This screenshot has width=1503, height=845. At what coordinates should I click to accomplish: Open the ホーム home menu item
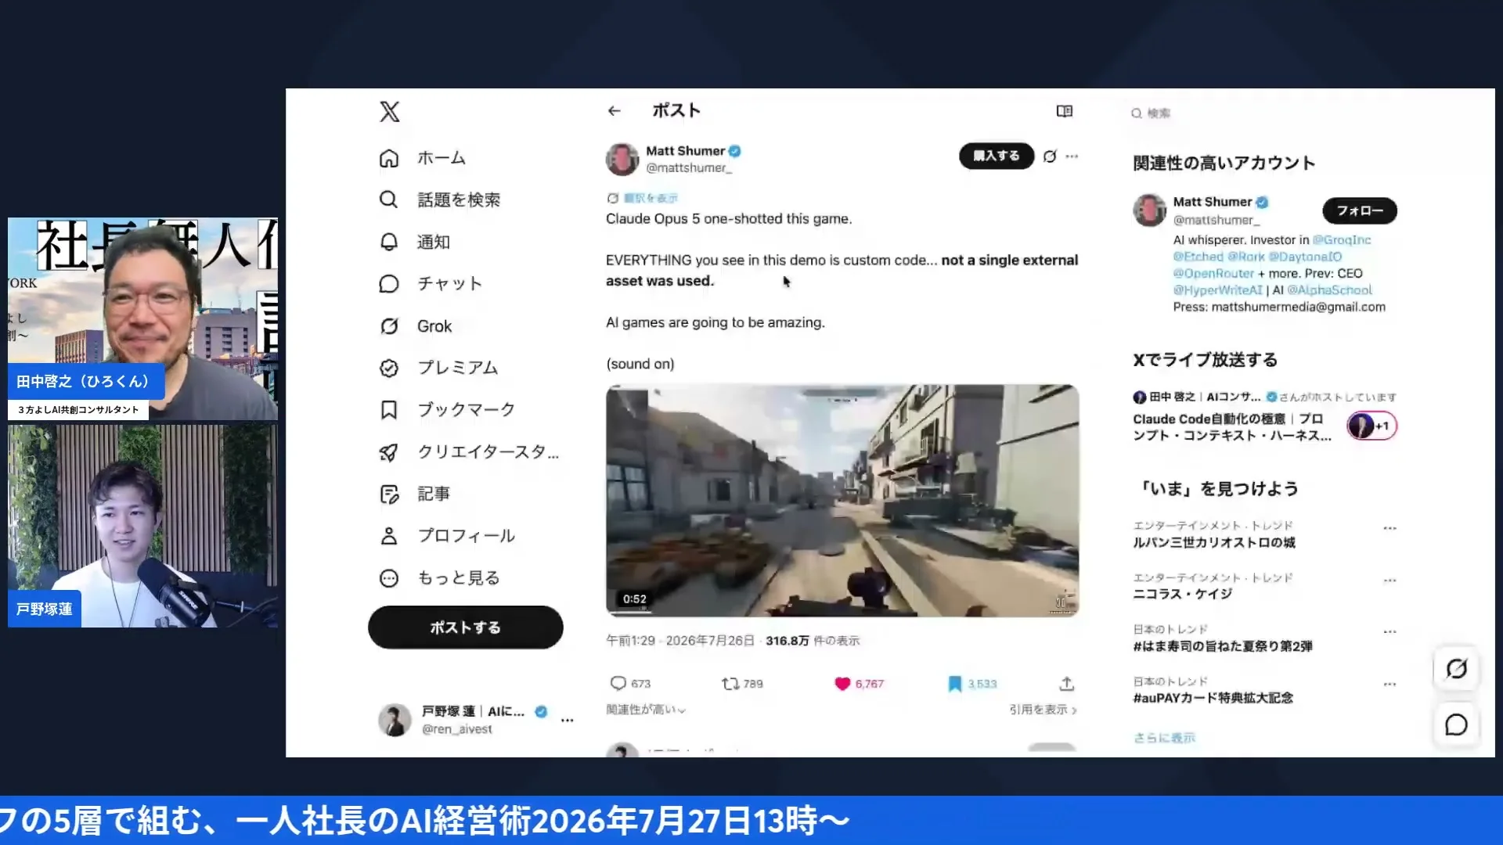point(423,158)
